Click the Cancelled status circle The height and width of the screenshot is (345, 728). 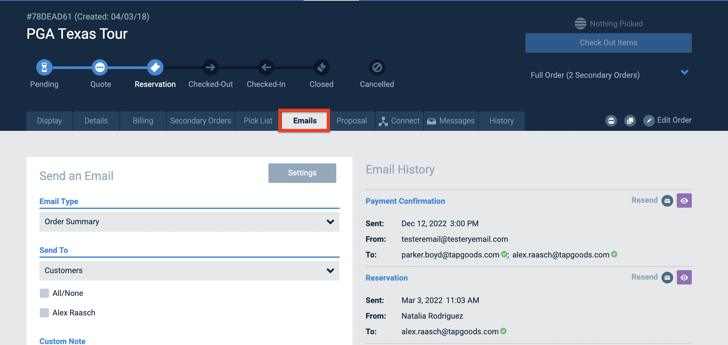click(x=377, y=67)
